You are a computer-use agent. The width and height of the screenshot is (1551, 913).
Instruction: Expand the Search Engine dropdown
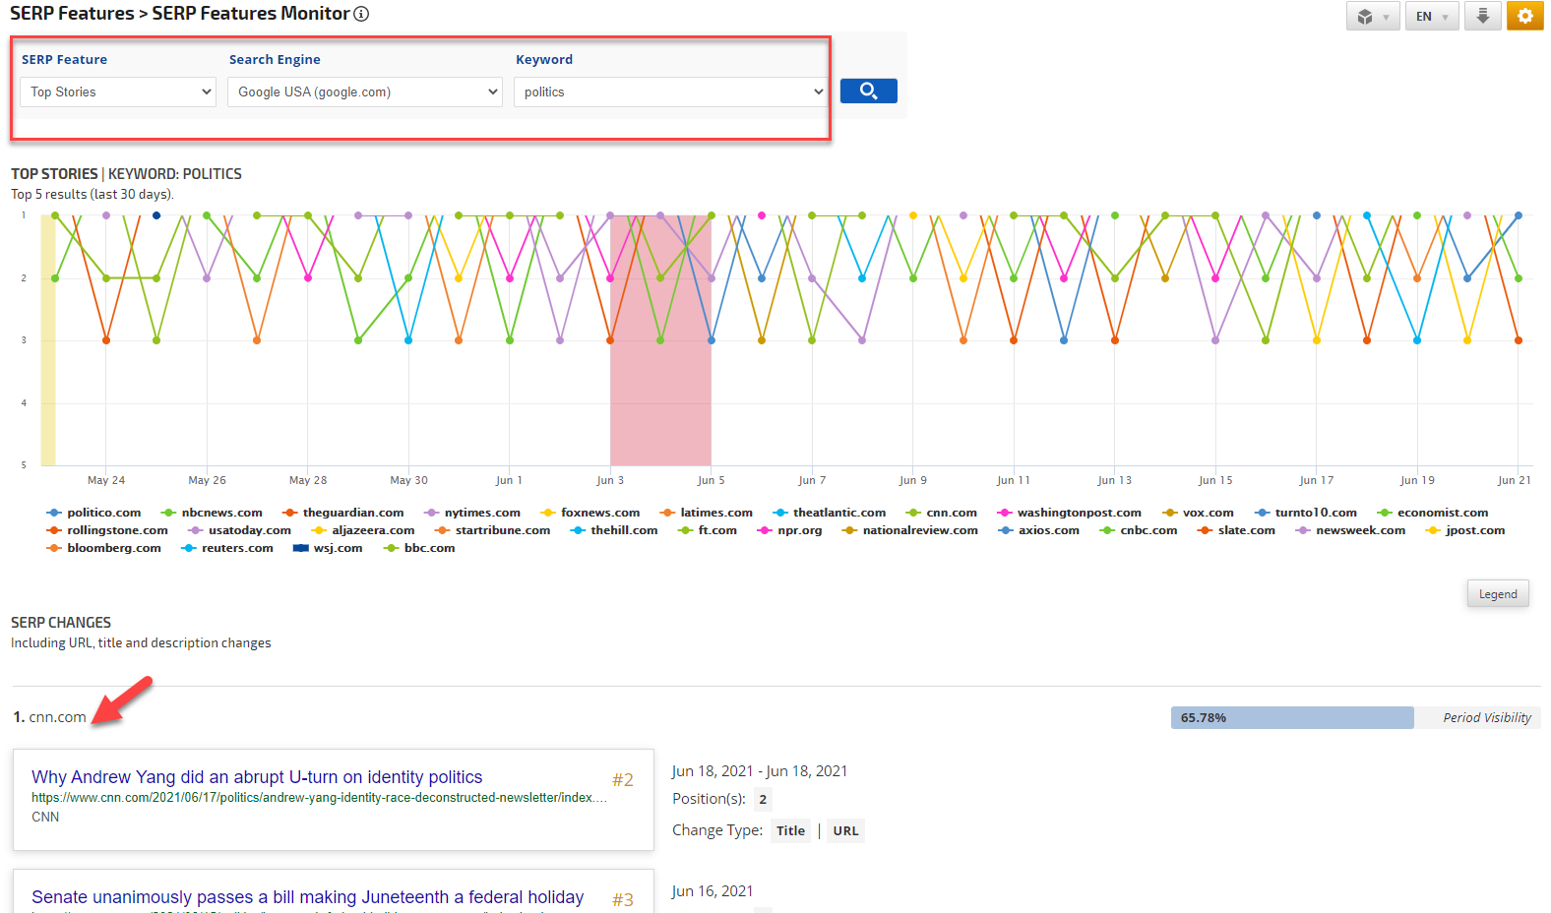pyautogui.click(x=365, y=91)
